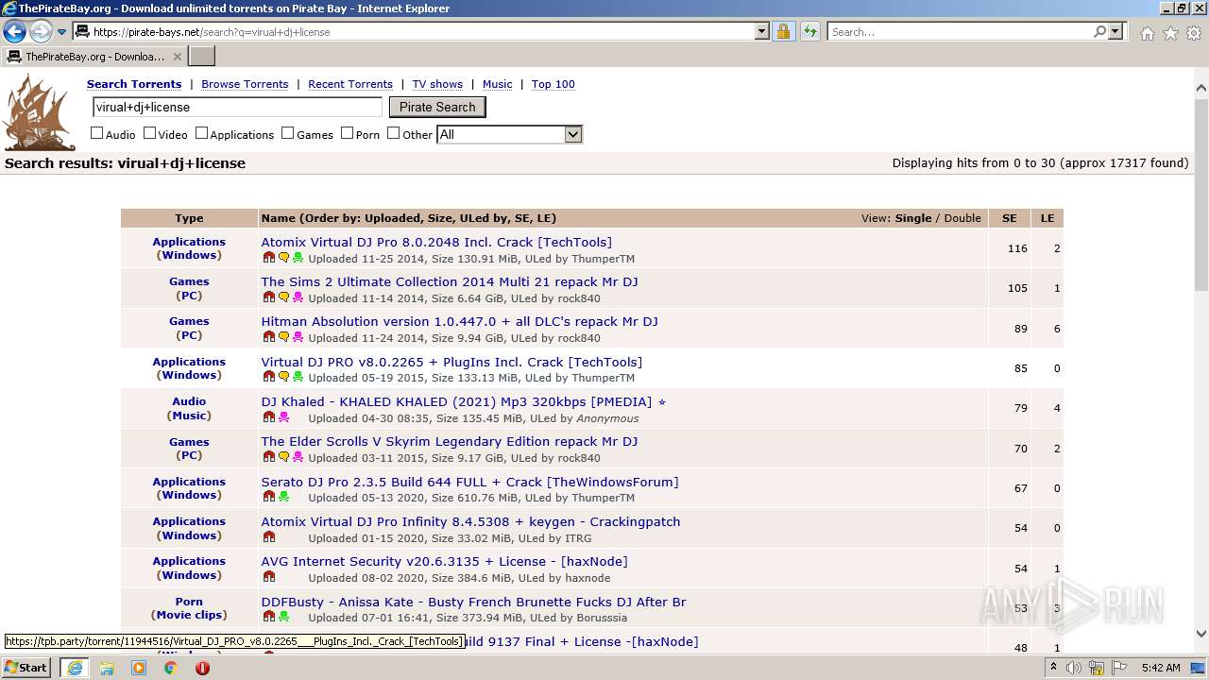Click the security lock icon in address bar
This screenshot has width=1209, height=680.
click(783, 32)
